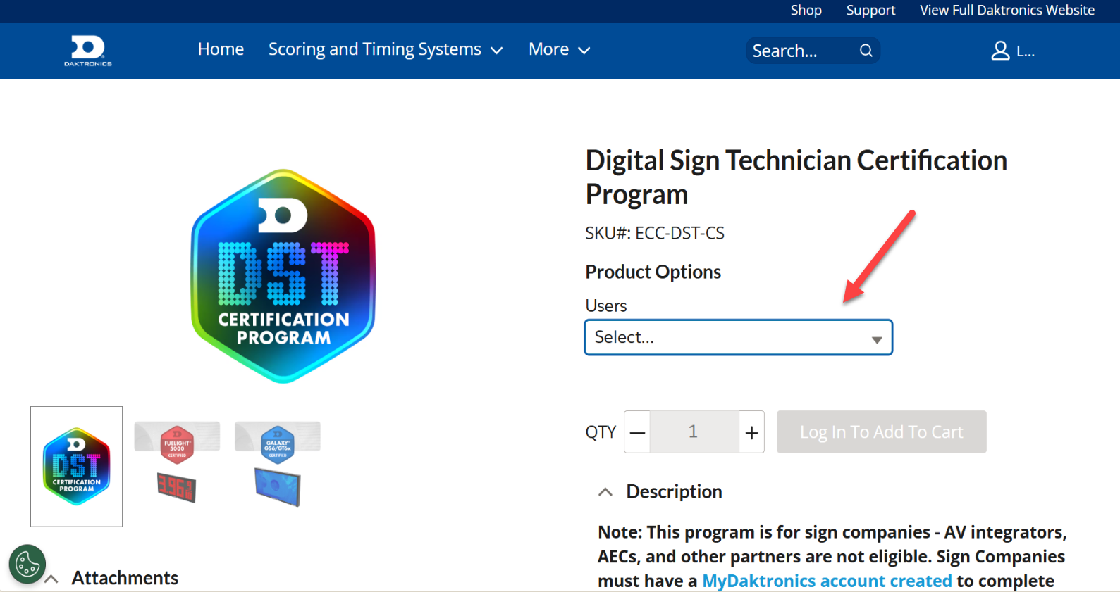Click the Daktronics logo in header
Image resolution: width=1120 pixels, height=592 pixels.
tap(88, 51)
